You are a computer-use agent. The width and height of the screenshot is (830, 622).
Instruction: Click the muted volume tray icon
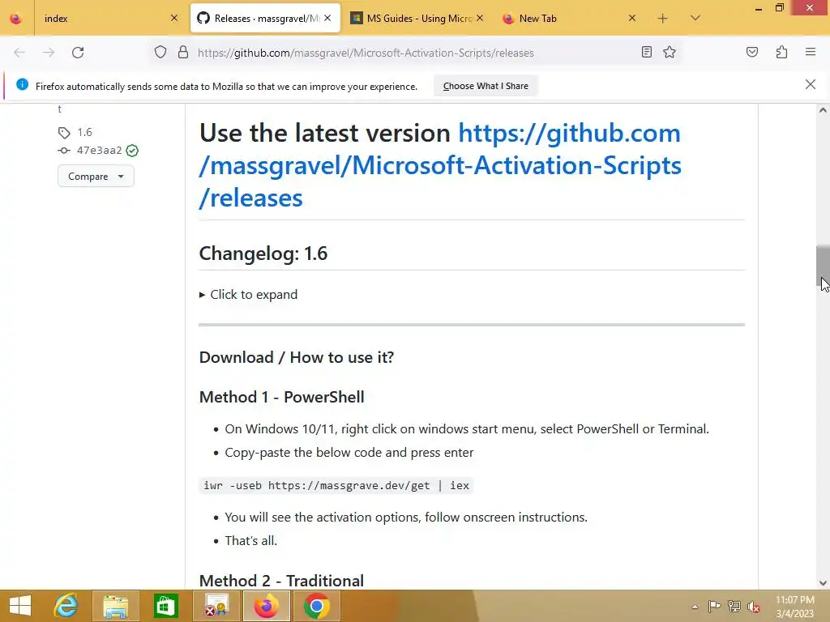click(x=754, y=607)
